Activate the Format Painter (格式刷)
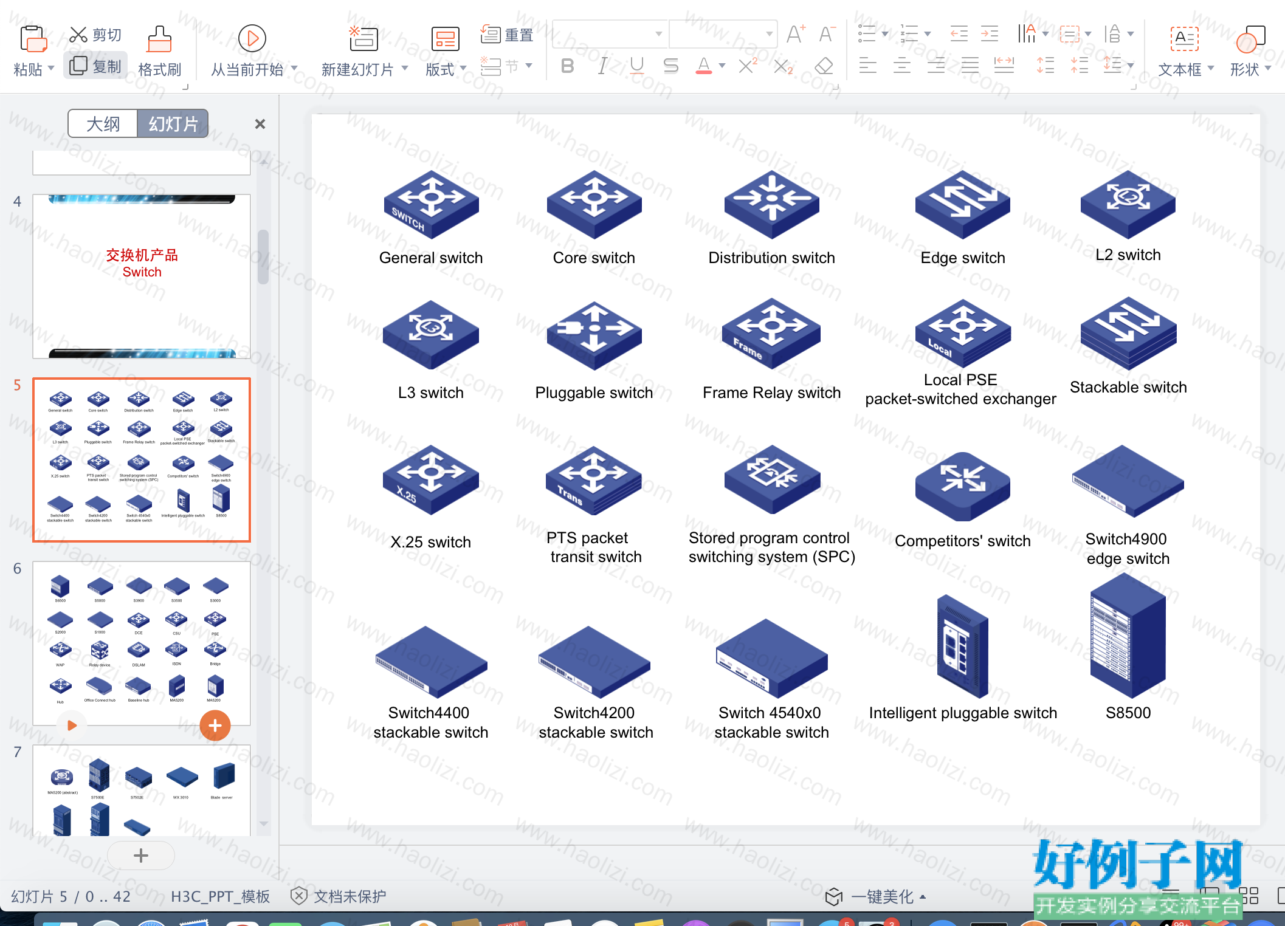 (159, 51)
